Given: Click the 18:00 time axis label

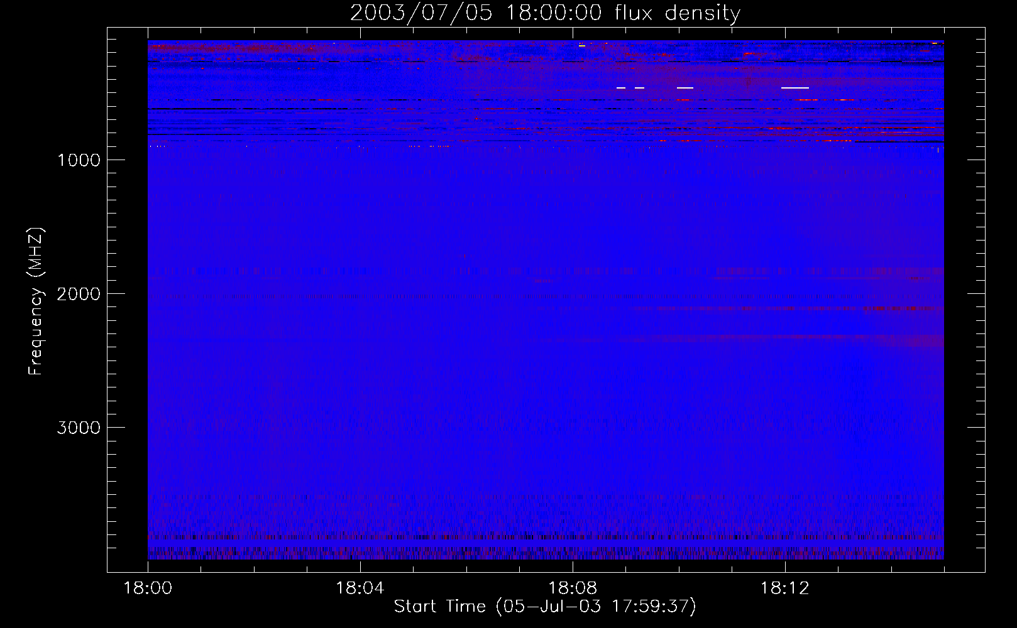Looking at the screenshot, I should (x=148, y=588).
